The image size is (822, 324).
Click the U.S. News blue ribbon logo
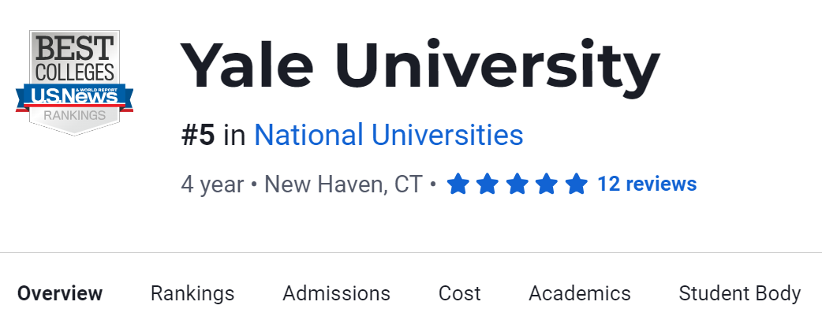tap(74, 96)
